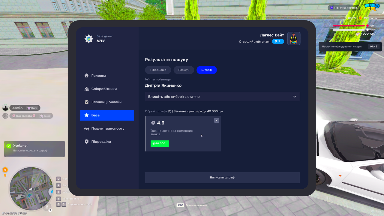Click the rank Старший лейтенант
Image resolution: width=384 pixels, height=216 pixels.
[255, 41]
